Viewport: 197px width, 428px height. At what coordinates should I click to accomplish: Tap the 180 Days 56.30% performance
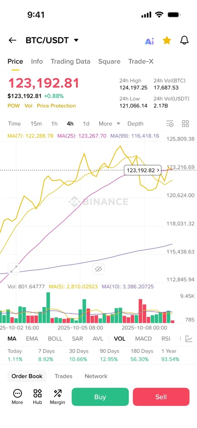pos(142,355)
